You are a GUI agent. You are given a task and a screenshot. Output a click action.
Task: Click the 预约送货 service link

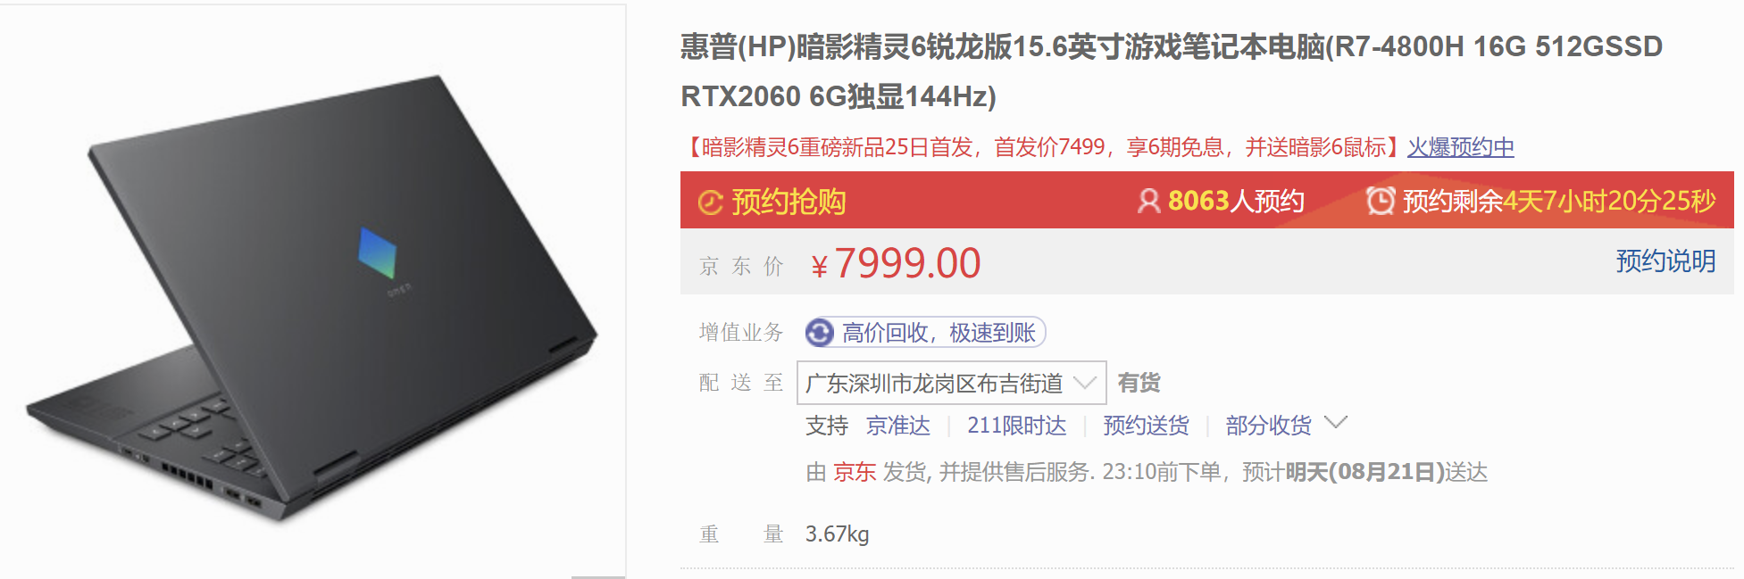[x=1147, y=426]
